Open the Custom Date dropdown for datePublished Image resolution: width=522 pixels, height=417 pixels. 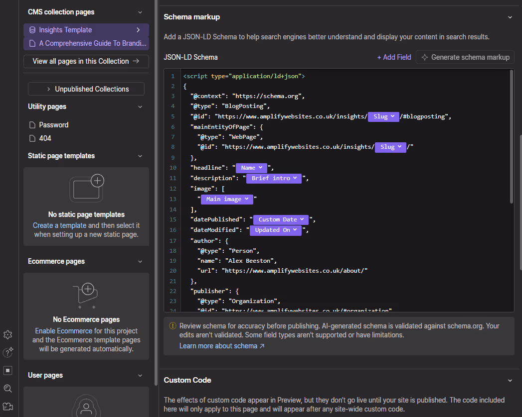click(280, 219)
